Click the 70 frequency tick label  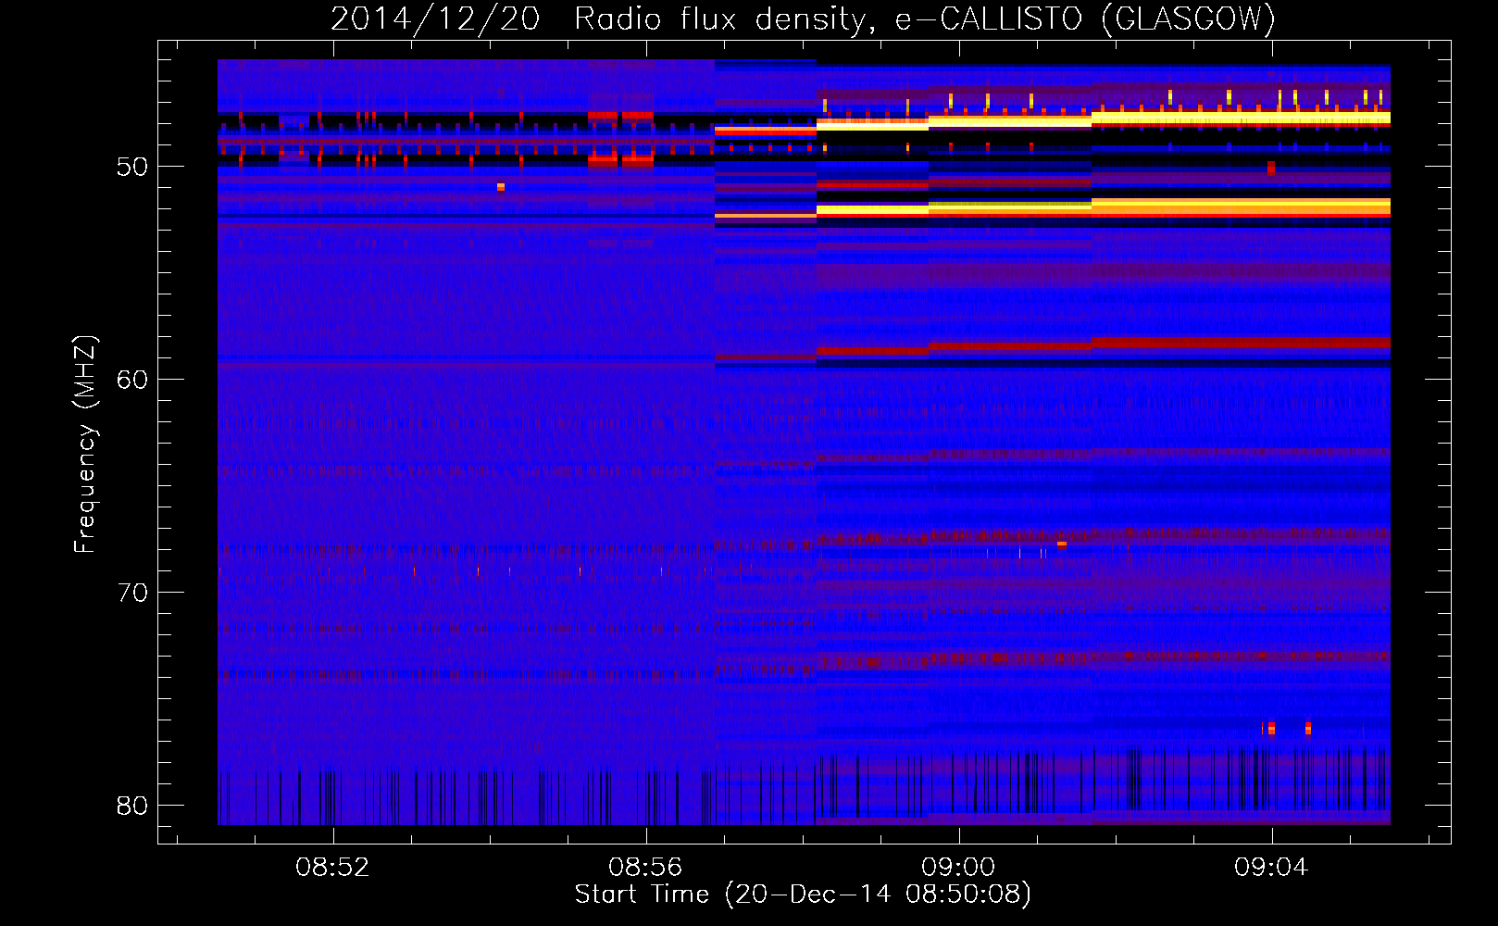point(132,593)
